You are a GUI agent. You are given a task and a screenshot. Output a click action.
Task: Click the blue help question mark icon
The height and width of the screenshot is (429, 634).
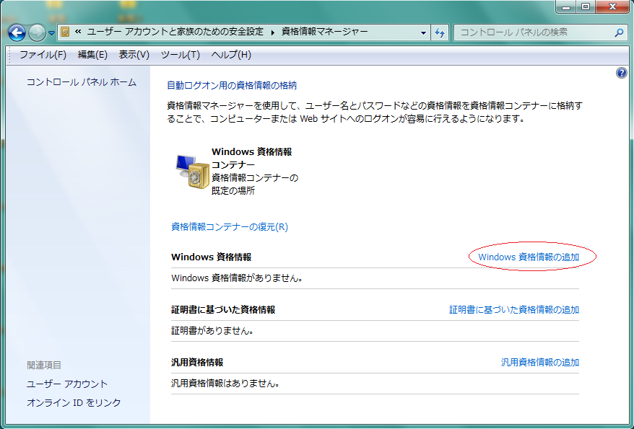(621, 74)
